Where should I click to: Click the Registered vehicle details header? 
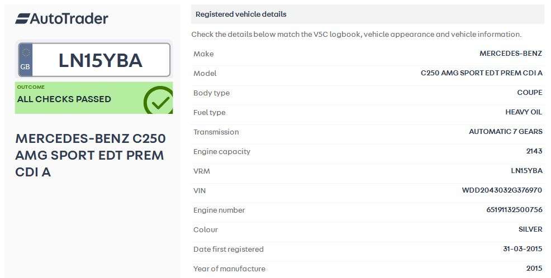click(241, 14)
